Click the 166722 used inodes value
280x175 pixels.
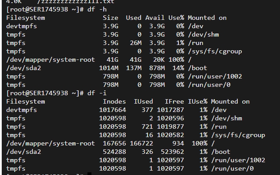tap(142, 143)
